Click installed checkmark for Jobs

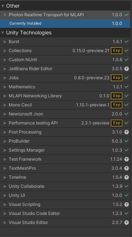coord(127,77)
